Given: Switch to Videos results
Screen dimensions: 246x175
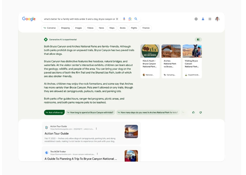Looking at the screenshot, I should pos(90,28).
